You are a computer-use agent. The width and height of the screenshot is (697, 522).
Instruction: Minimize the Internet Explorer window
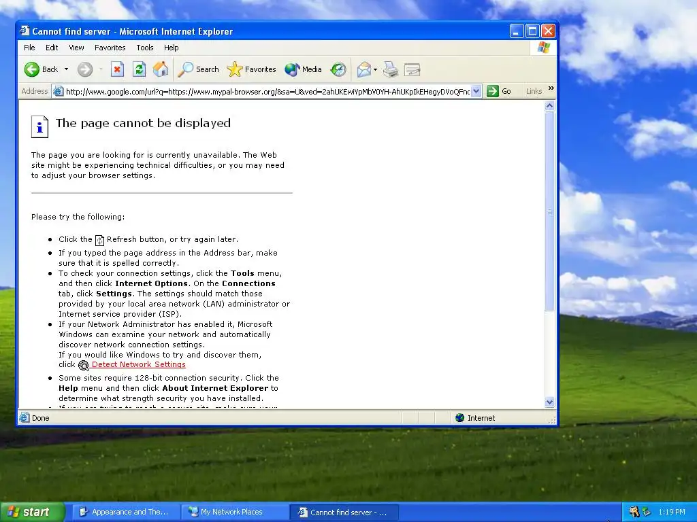pyautogui.click(x=516, y=31)
